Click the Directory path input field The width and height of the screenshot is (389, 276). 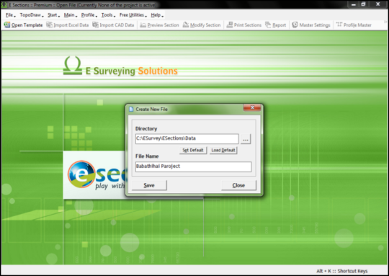(187, 139)
